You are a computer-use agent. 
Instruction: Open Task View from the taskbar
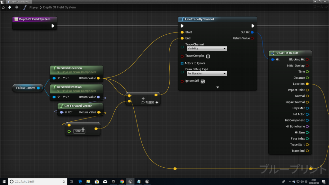(71, 182)
